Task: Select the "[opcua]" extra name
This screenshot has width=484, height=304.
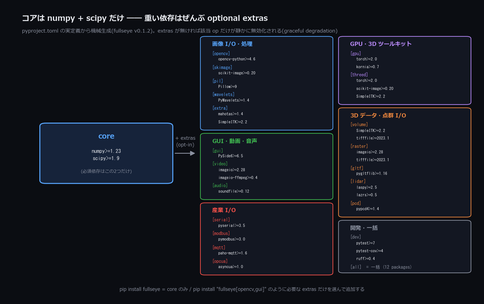Action: 220,261
